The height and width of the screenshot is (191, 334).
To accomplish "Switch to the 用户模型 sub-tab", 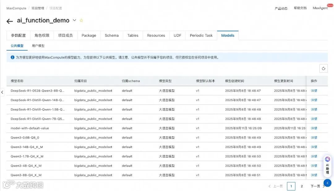I will point(38,45).
